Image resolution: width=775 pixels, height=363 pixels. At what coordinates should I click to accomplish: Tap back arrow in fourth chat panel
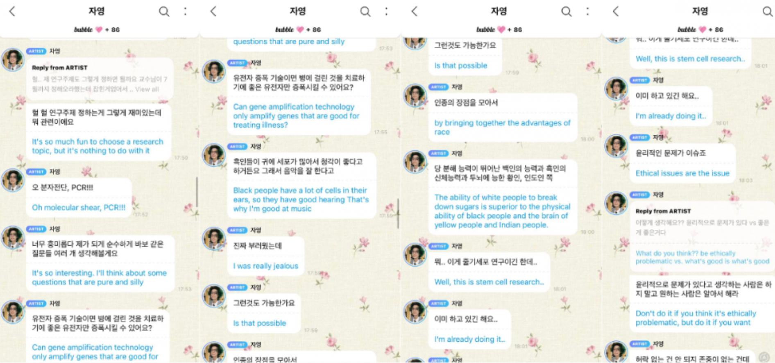[x=616, y=11]
